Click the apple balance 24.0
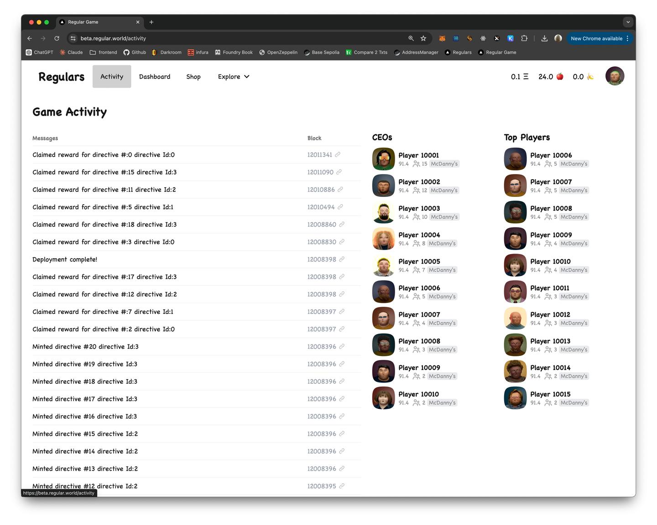Viewport: 657px width, 525px height. [551, 77]
